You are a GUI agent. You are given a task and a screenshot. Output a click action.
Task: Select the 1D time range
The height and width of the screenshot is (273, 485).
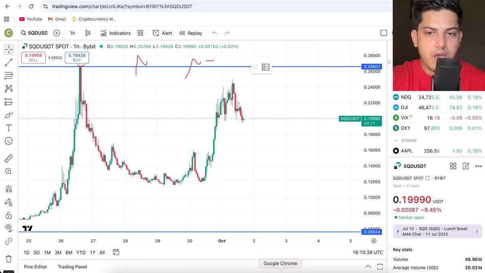pyautogui.click(x=26, y=252)
